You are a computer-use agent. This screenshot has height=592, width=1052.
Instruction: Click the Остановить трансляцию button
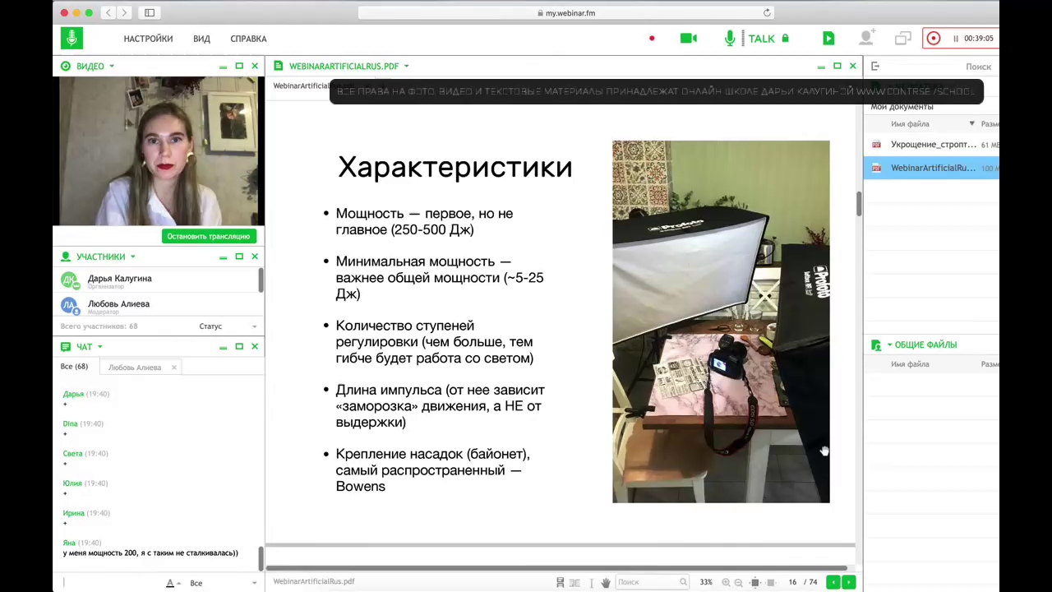click(208, 237)
